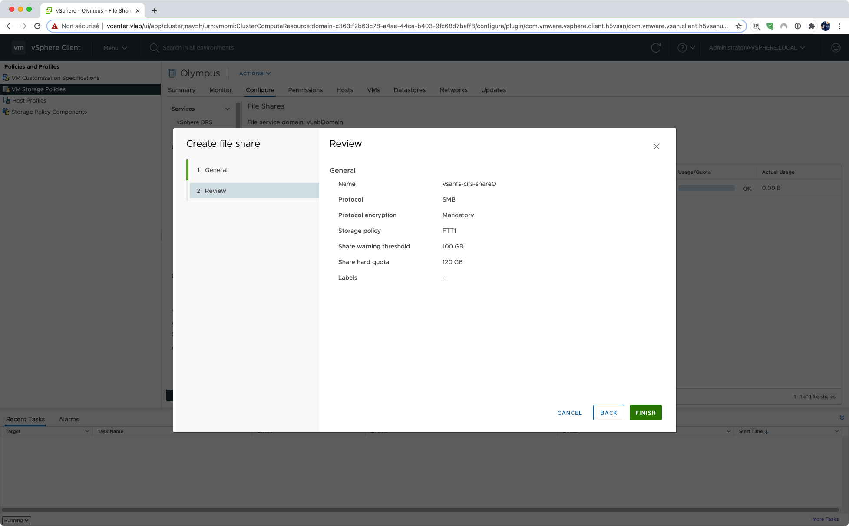Image resolution: width=849 pixels, height=526 pixels.
Task: Go forward in the browser
Action: click(x=23, y=26)
